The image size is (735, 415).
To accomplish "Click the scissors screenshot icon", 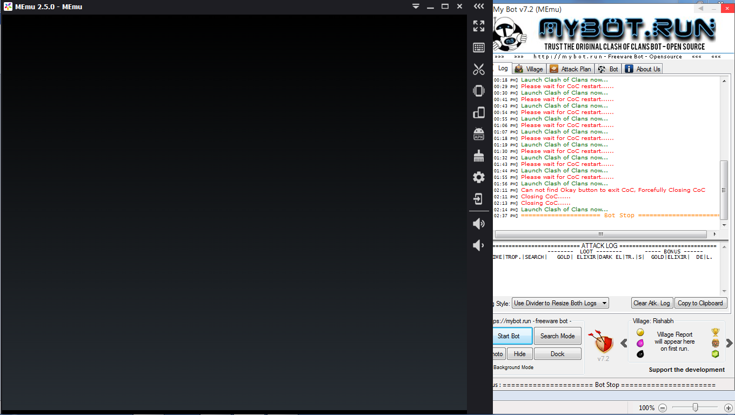I will coord(479,69).
